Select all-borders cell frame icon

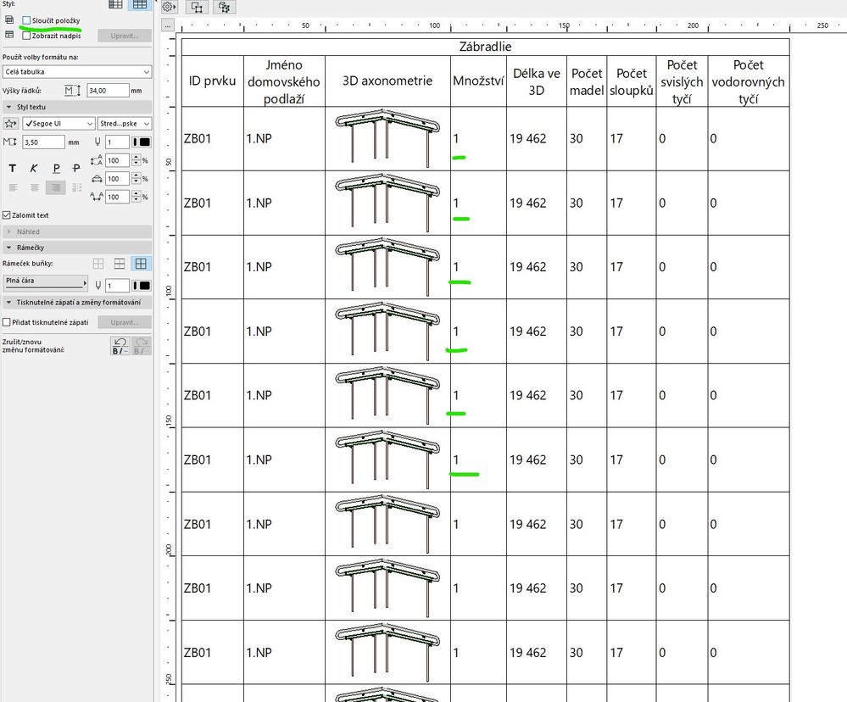[141, 265]
